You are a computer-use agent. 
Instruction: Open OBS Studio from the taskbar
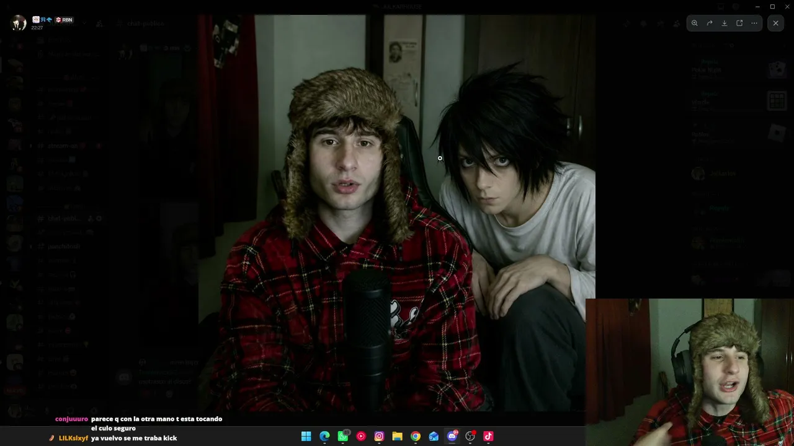tap(470, 436)
